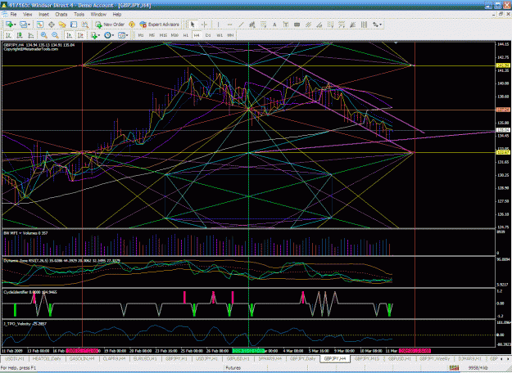Viewport: 512px width, 373px height.
Task: Toggle the Expert Advisors button
Action: (160, 25)
